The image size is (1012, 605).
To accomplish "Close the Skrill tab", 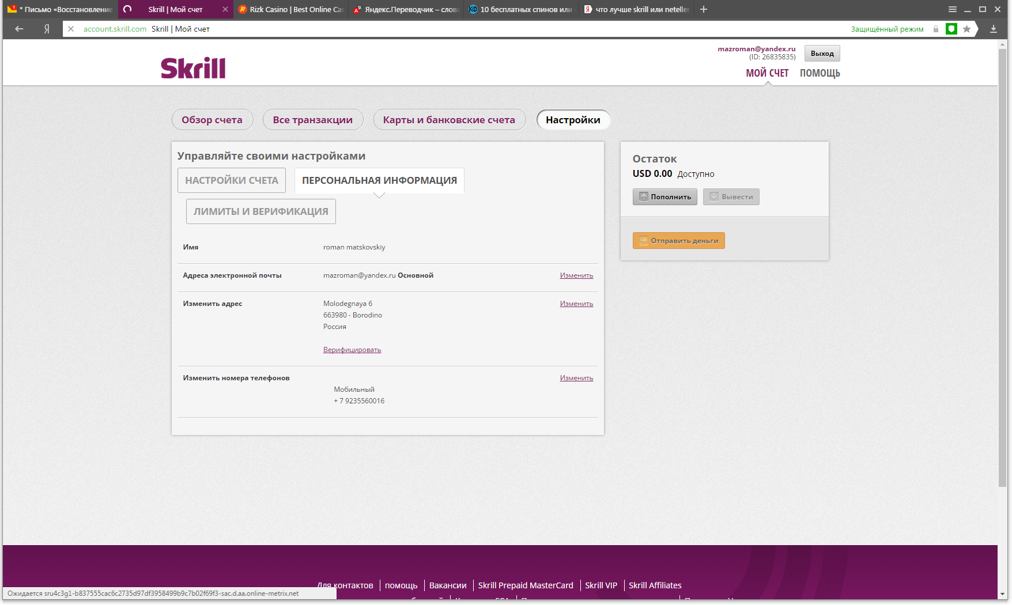I will click(225, 9).
